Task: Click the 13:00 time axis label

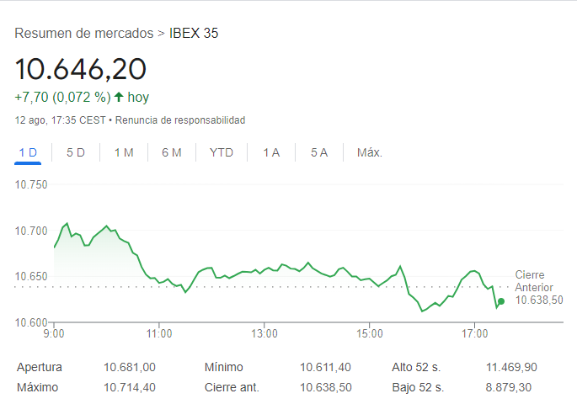Action: click(x=264, y=334)
